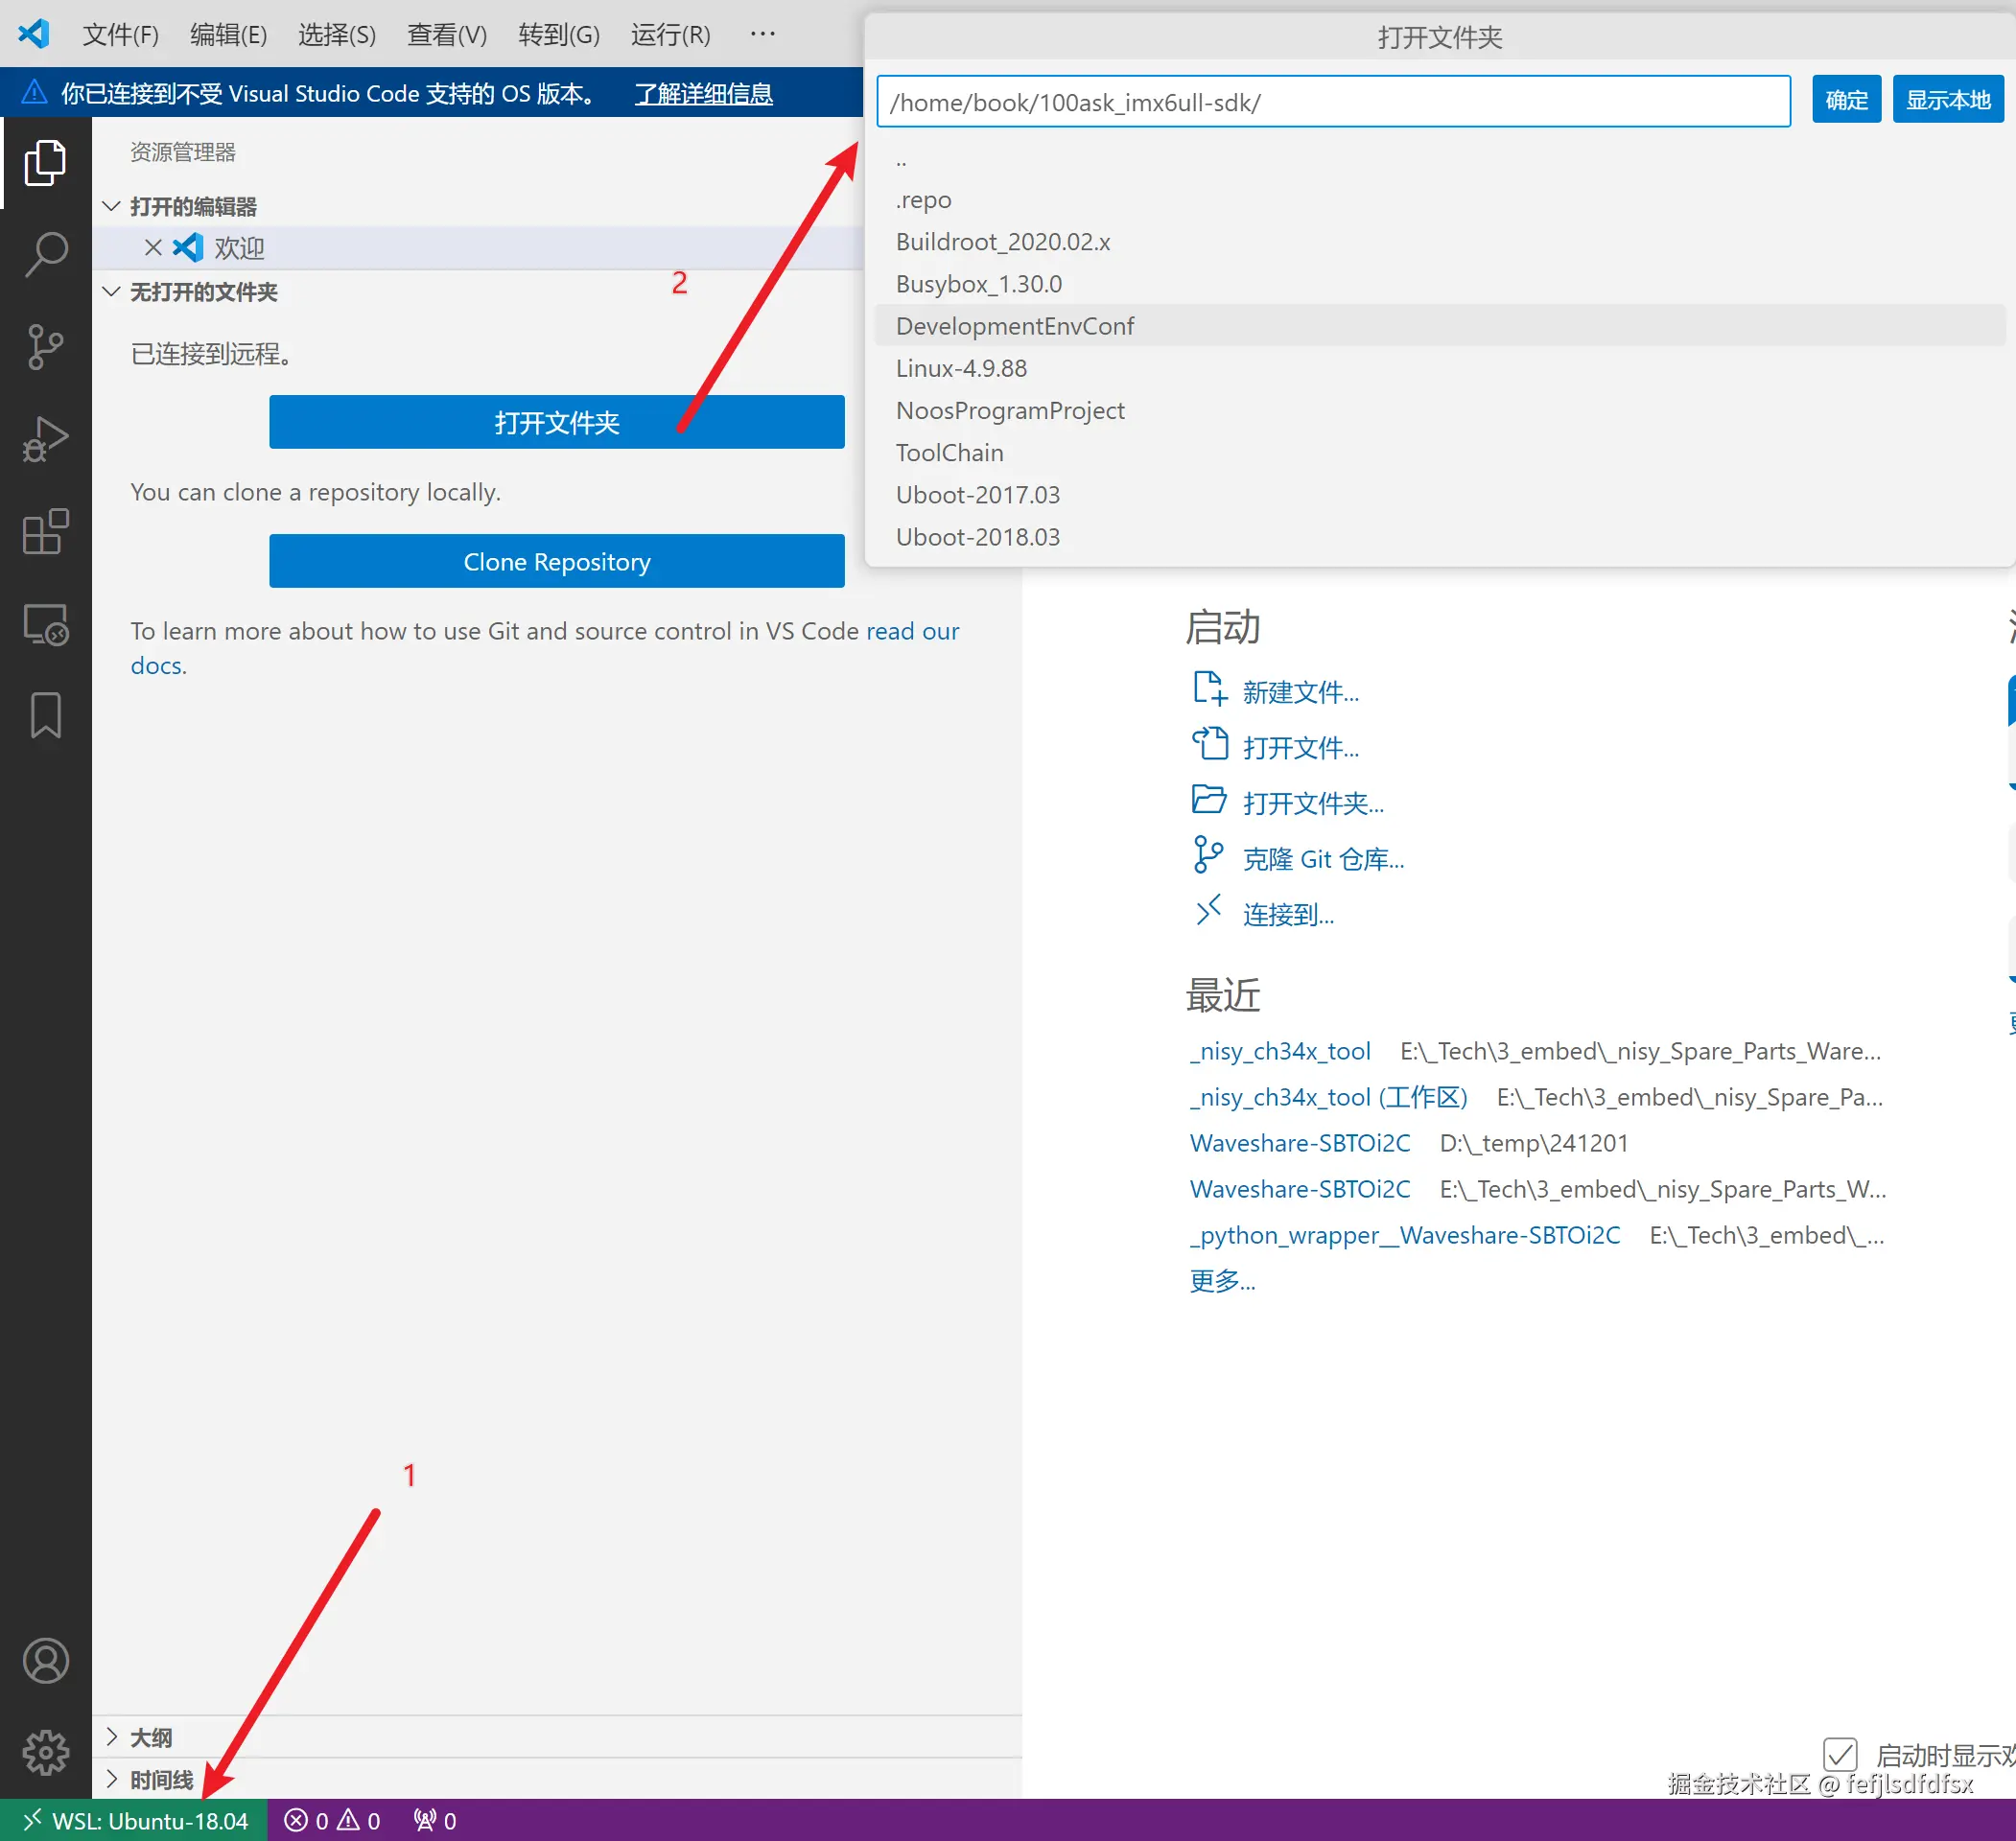This screenshot has height=1841, width=2016.
Task: Click the WSL: Ubuntu-18.04 remote indicator
Action: click(x=135, y=1821)
